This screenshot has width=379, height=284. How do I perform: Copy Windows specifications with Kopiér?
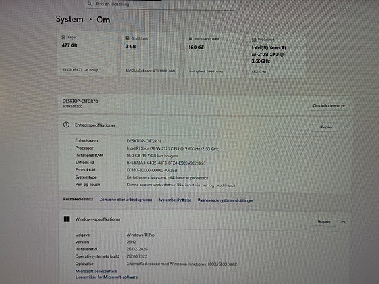pos(324,221)
